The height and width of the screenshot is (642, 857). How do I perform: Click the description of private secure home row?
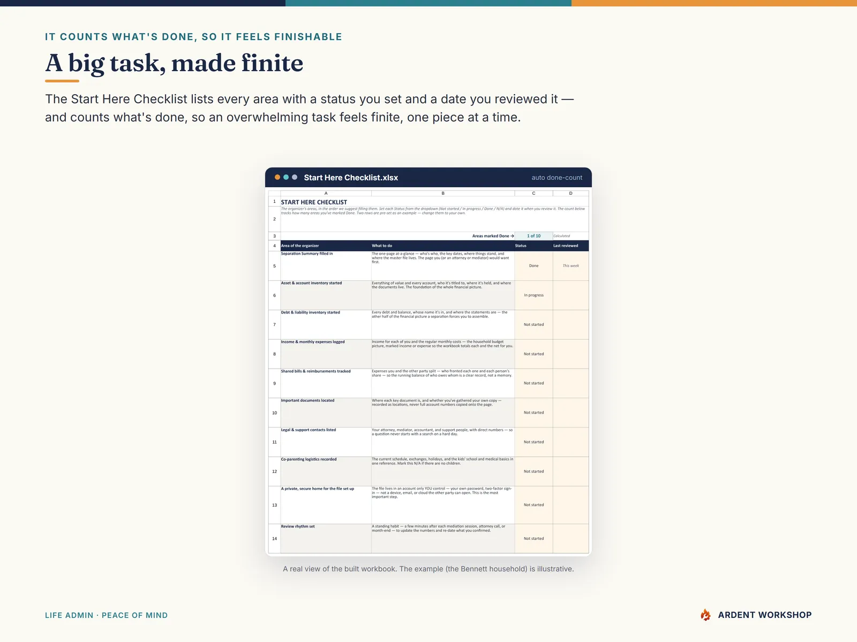[443, 505]
